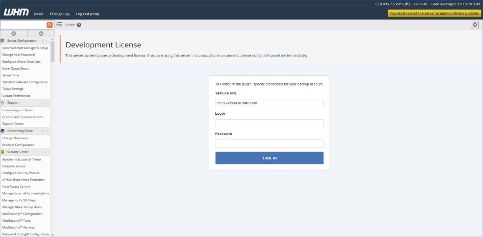Open Configure cPanel Cron Jobs
Viewport: 483px width, 237px height.
point(21,62)
